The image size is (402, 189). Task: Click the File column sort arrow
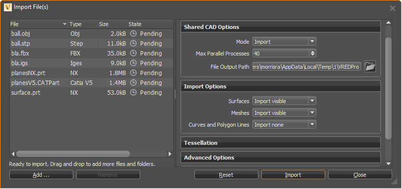64,24
